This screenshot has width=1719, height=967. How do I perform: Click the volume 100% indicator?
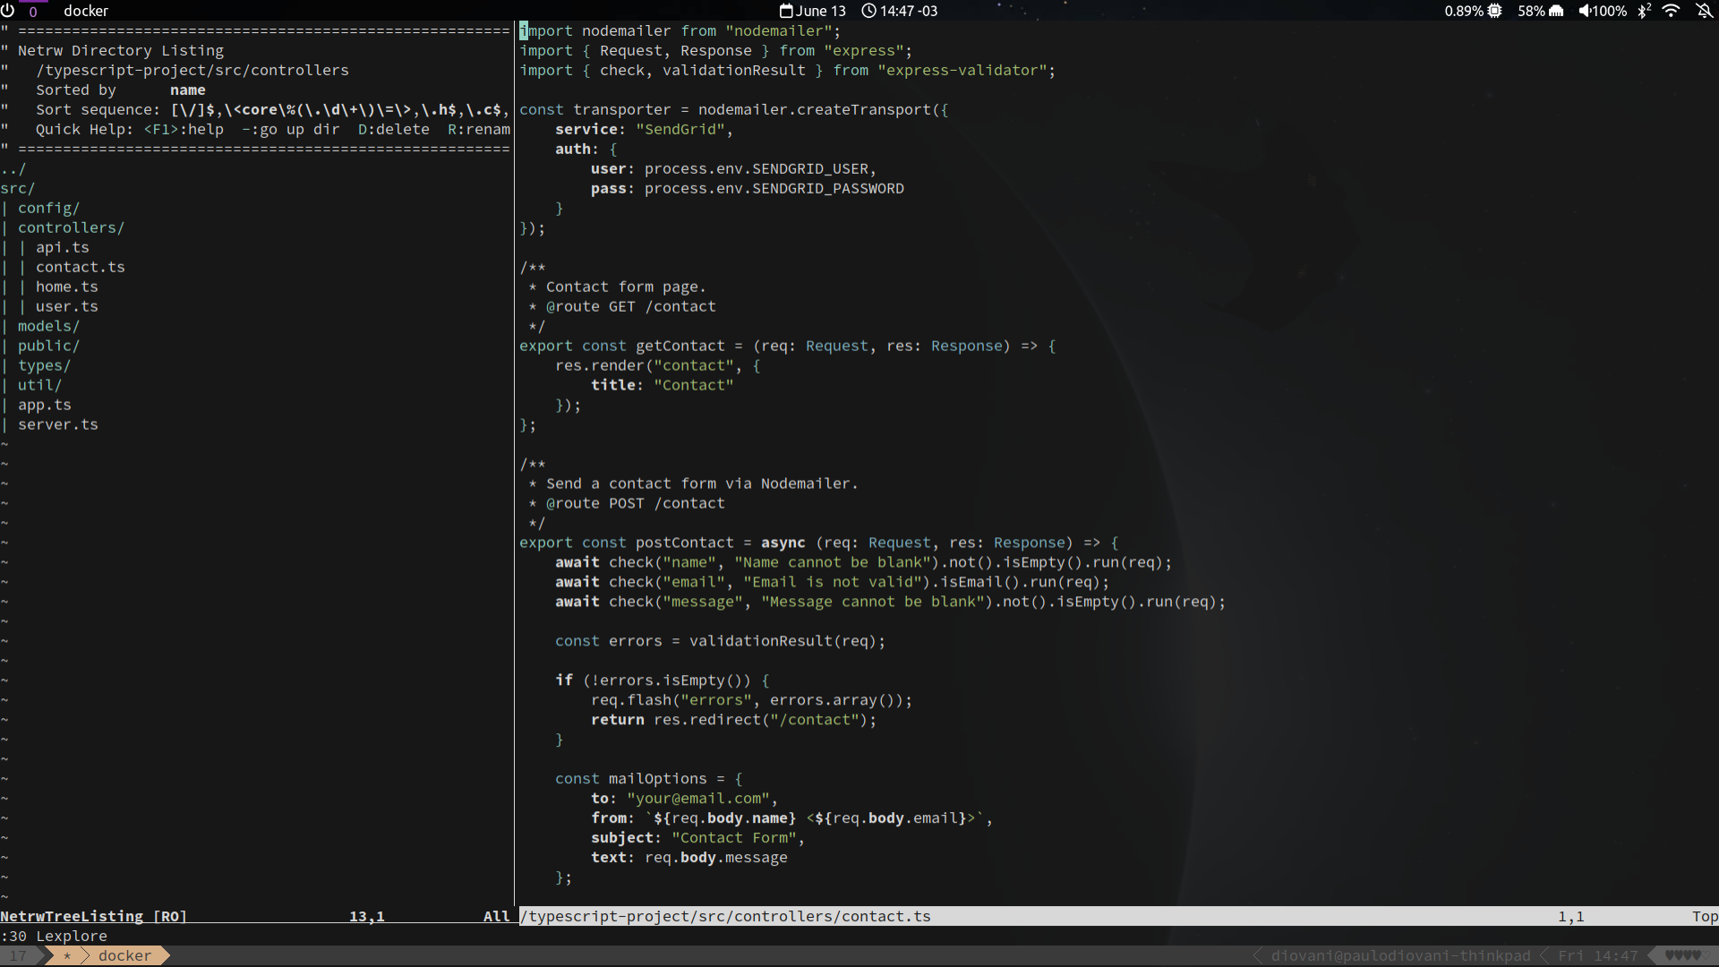1603,11
